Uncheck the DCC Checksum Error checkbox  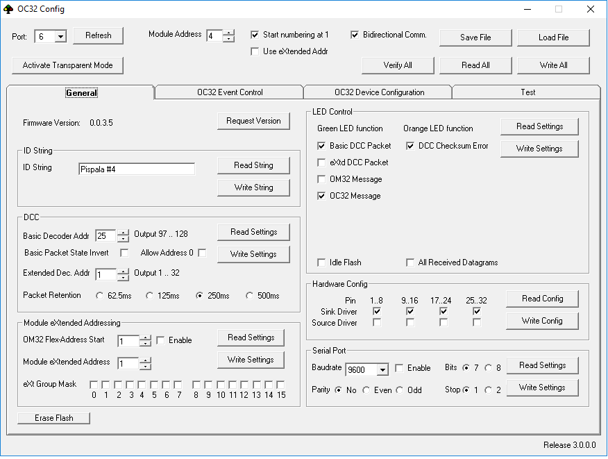pyautogui.click(x=410, y=147)
